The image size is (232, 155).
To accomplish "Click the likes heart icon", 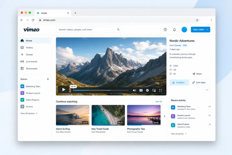I will click(x=171, y=70).
